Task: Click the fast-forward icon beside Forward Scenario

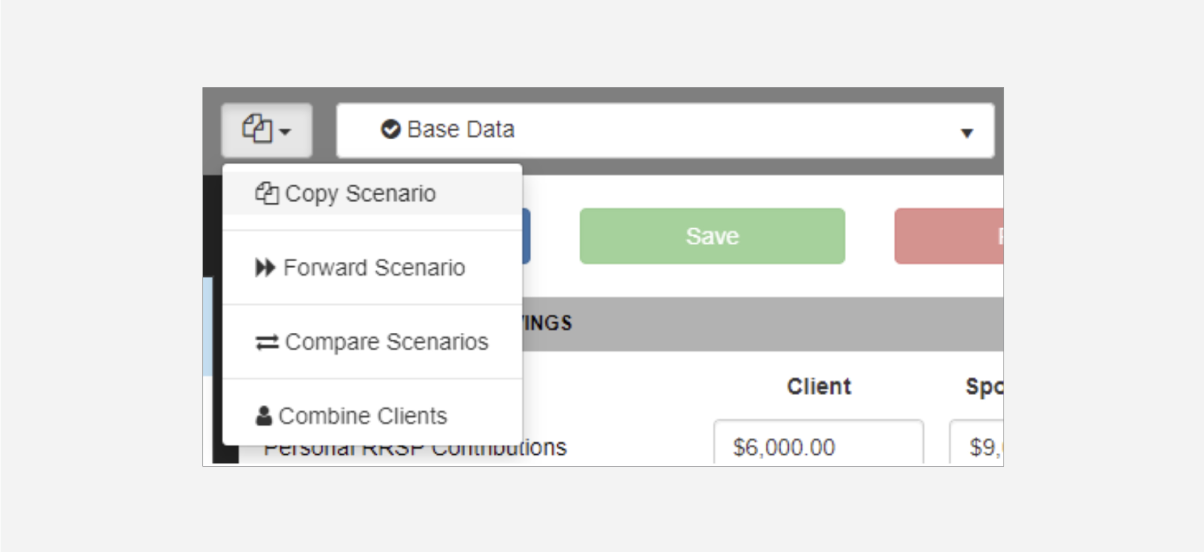Action: point(265,268)
